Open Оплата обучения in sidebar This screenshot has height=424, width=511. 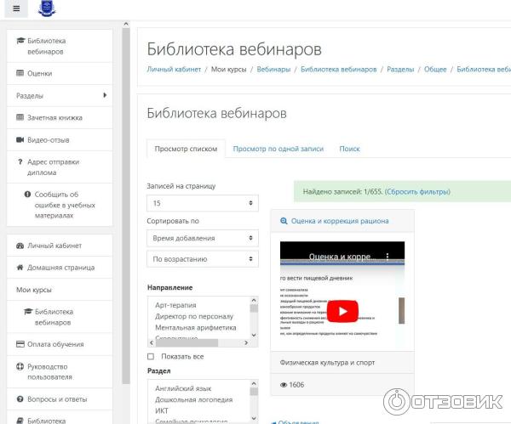[60, 344]
